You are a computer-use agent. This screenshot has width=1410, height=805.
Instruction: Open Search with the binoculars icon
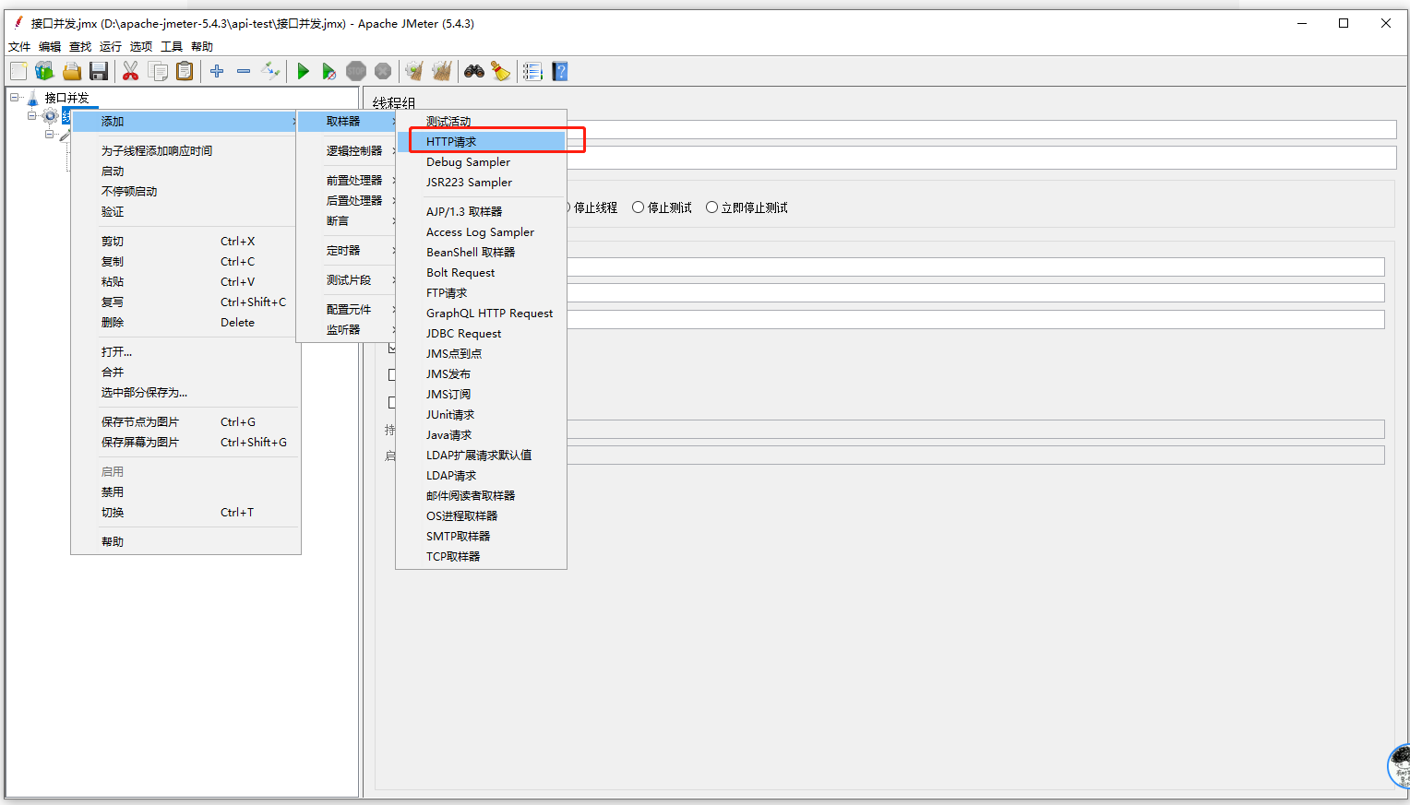click(x=474, y=71)
